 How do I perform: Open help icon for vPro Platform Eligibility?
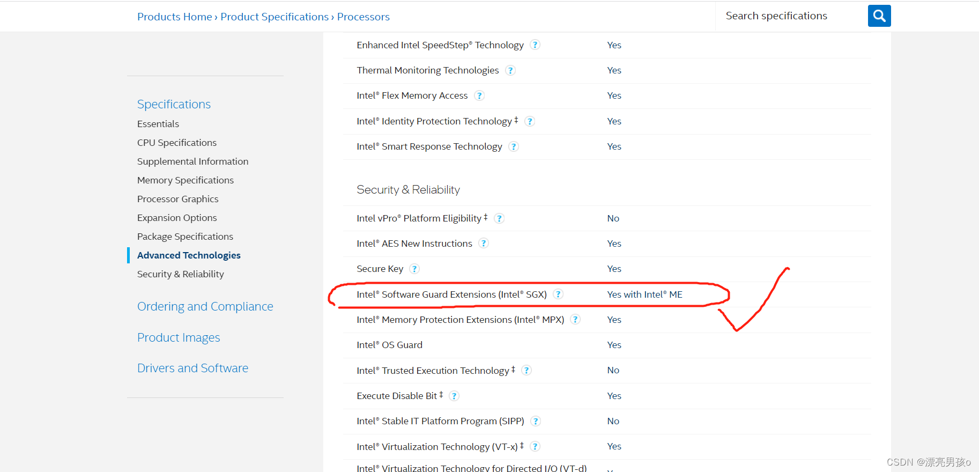(499, 218)
